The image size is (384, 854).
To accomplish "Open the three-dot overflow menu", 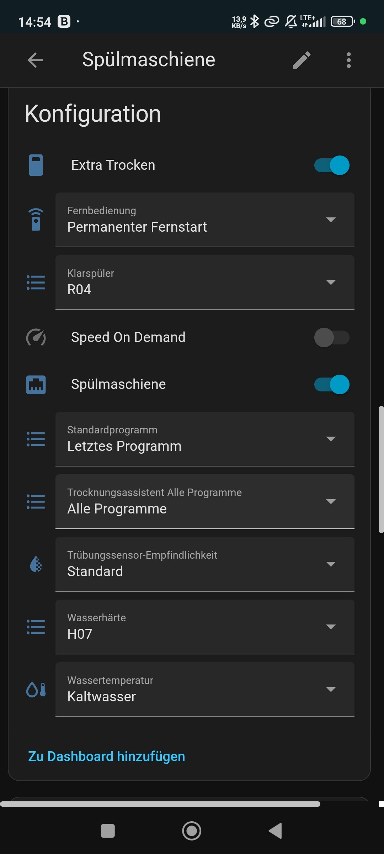I will (x=348, y=60).
